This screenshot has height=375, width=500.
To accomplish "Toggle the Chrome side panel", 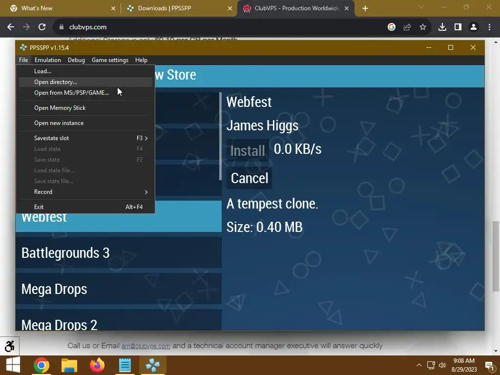I will pyautogui.click(x=458, y=27).
